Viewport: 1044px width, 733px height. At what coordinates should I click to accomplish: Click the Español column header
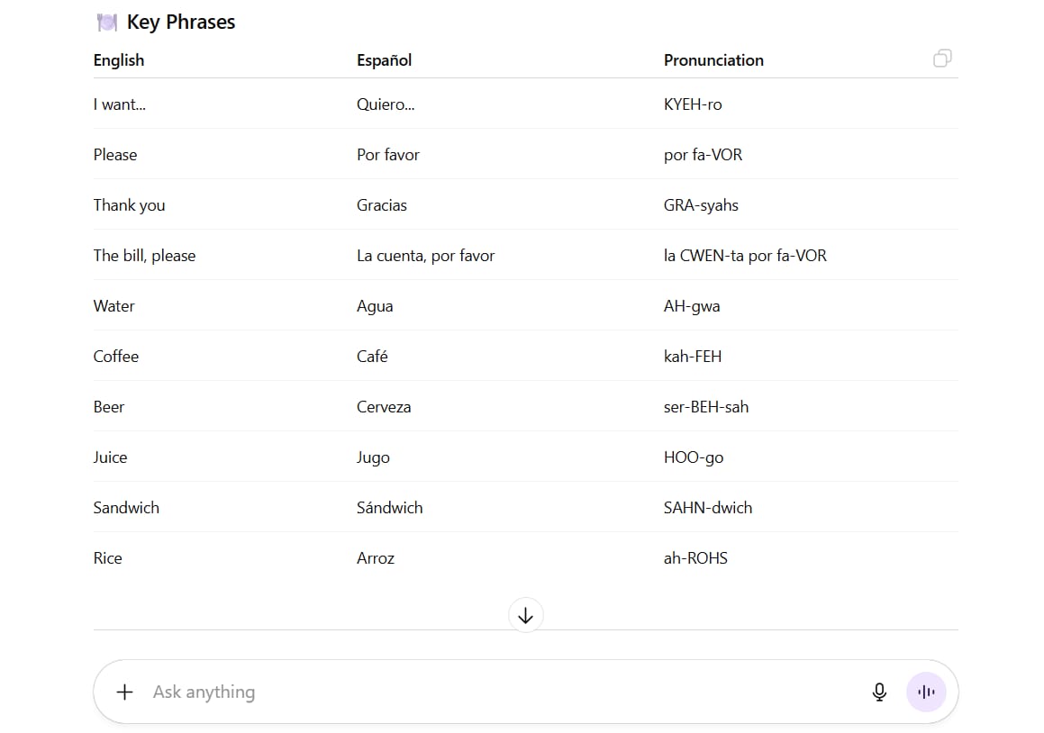384,60
